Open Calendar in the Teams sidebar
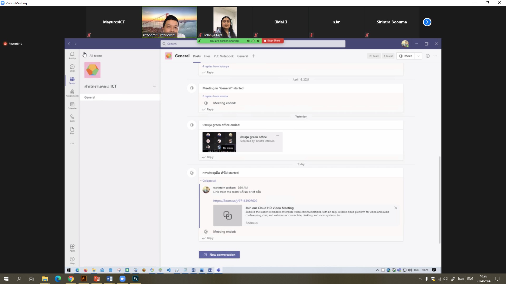Viewport: 506px width, 284px height. point(72,106)
